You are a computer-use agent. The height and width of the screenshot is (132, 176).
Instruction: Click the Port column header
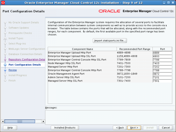click(x=162, y=49)
